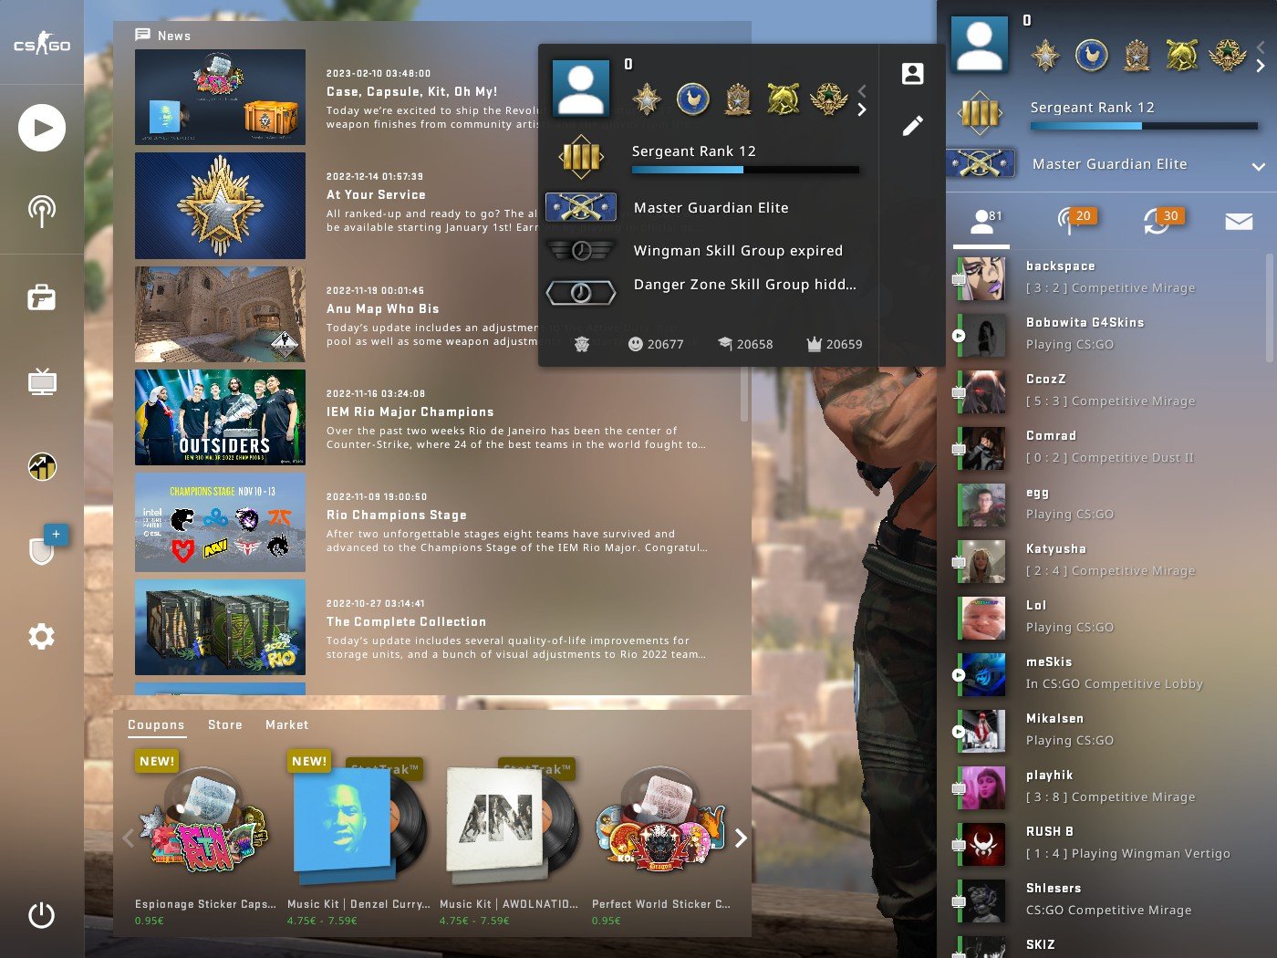Click the Quit power icon
The image size is (1277, 958).
pos(42,915)
